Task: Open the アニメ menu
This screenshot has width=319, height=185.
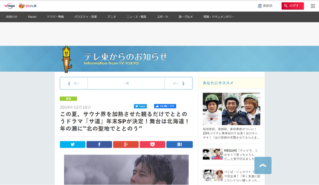Action: click(x=112, y=17)
